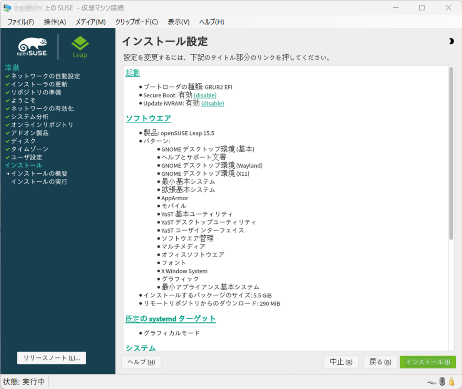The height and width of the screenshot is (389, 462).
Task: Click the green Leap logo
Action: point(80,47)
